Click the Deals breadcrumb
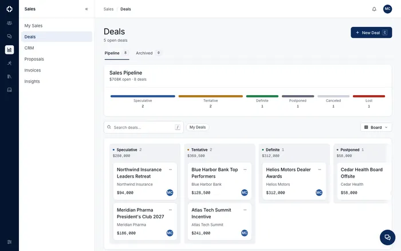 tap(125, 9)
